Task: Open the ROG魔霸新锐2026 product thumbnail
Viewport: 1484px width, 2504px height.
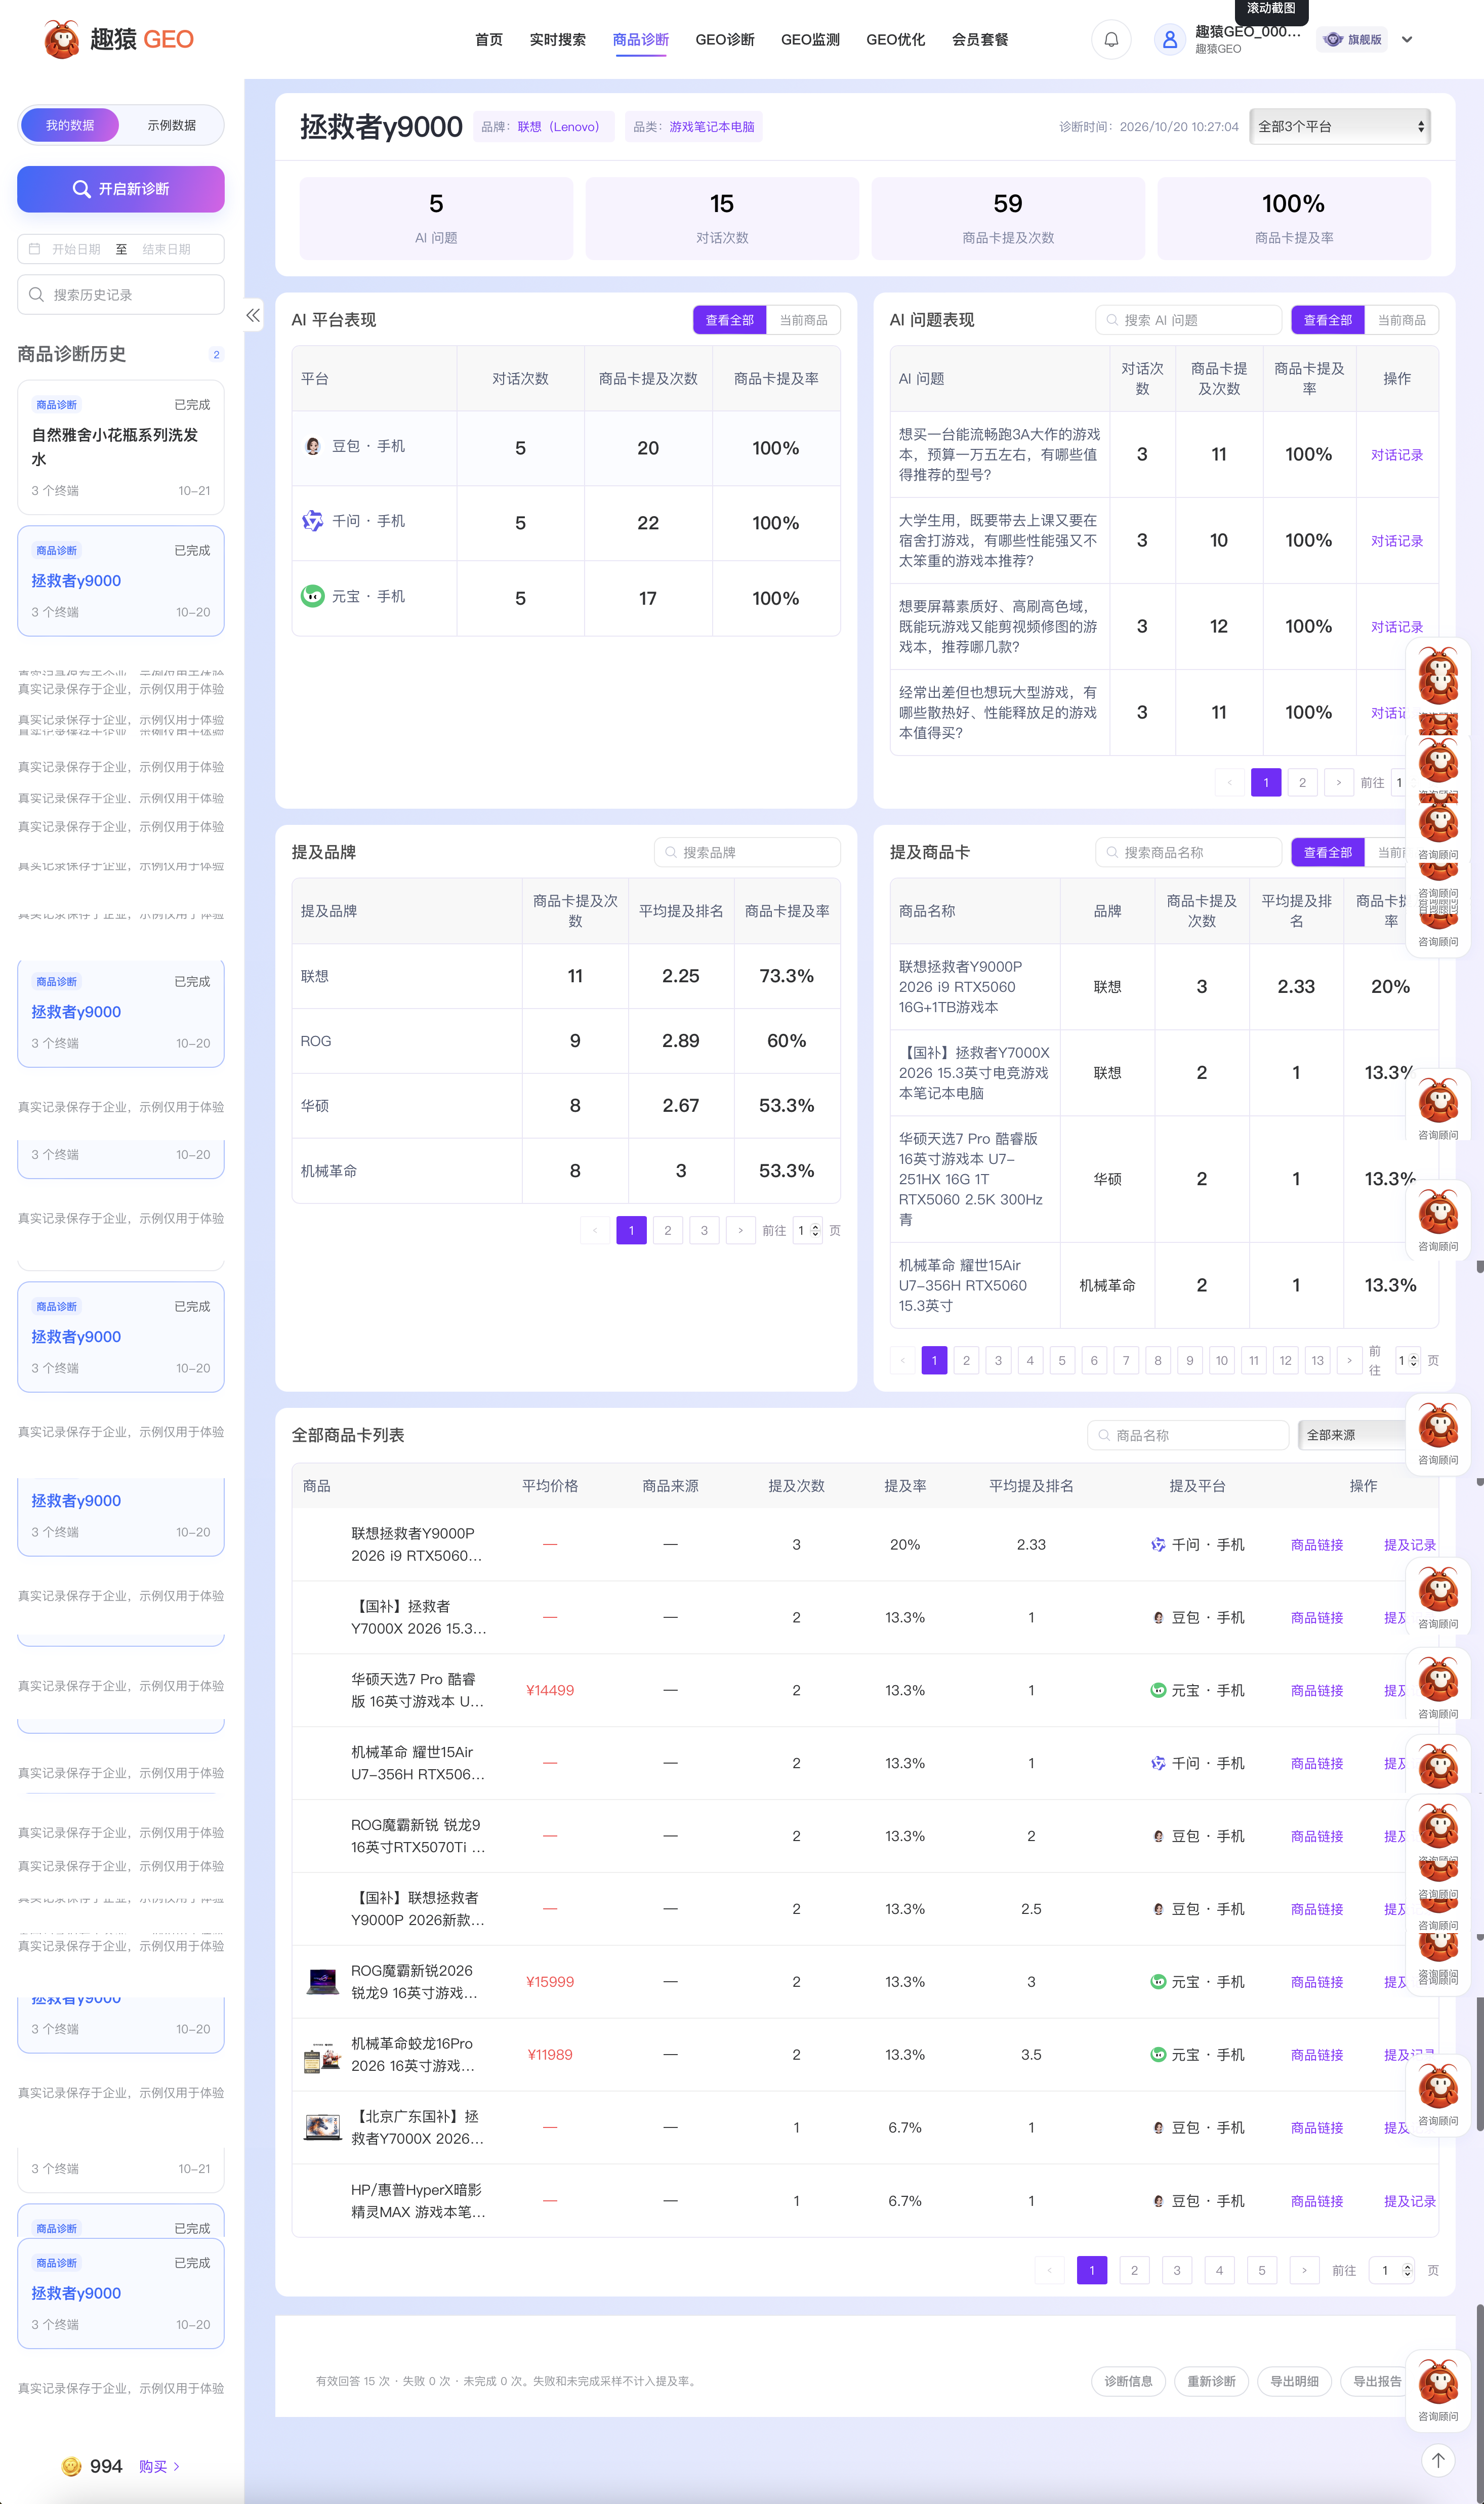Action: (322, 1981)
